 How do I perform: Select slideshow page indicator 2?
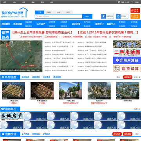[4, 42]
